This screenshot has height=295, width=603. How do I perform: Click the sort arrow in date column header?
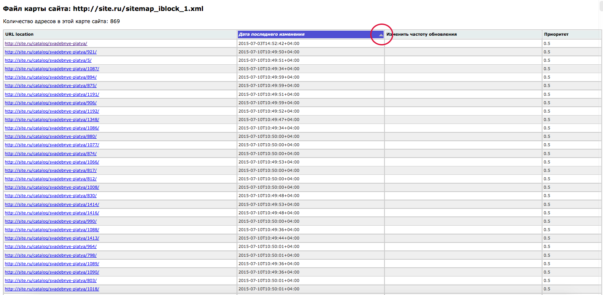click(381, 35)
